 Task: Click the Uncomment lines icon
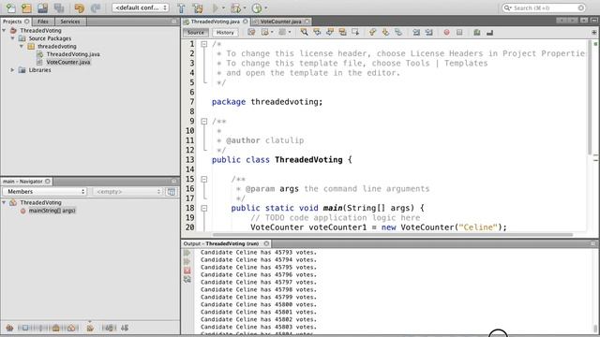(x=489, y=33)
